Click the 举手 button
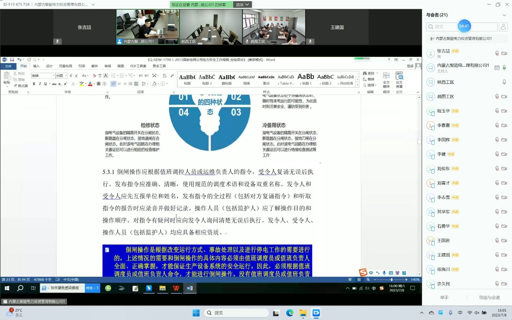 tap(444, 297)
